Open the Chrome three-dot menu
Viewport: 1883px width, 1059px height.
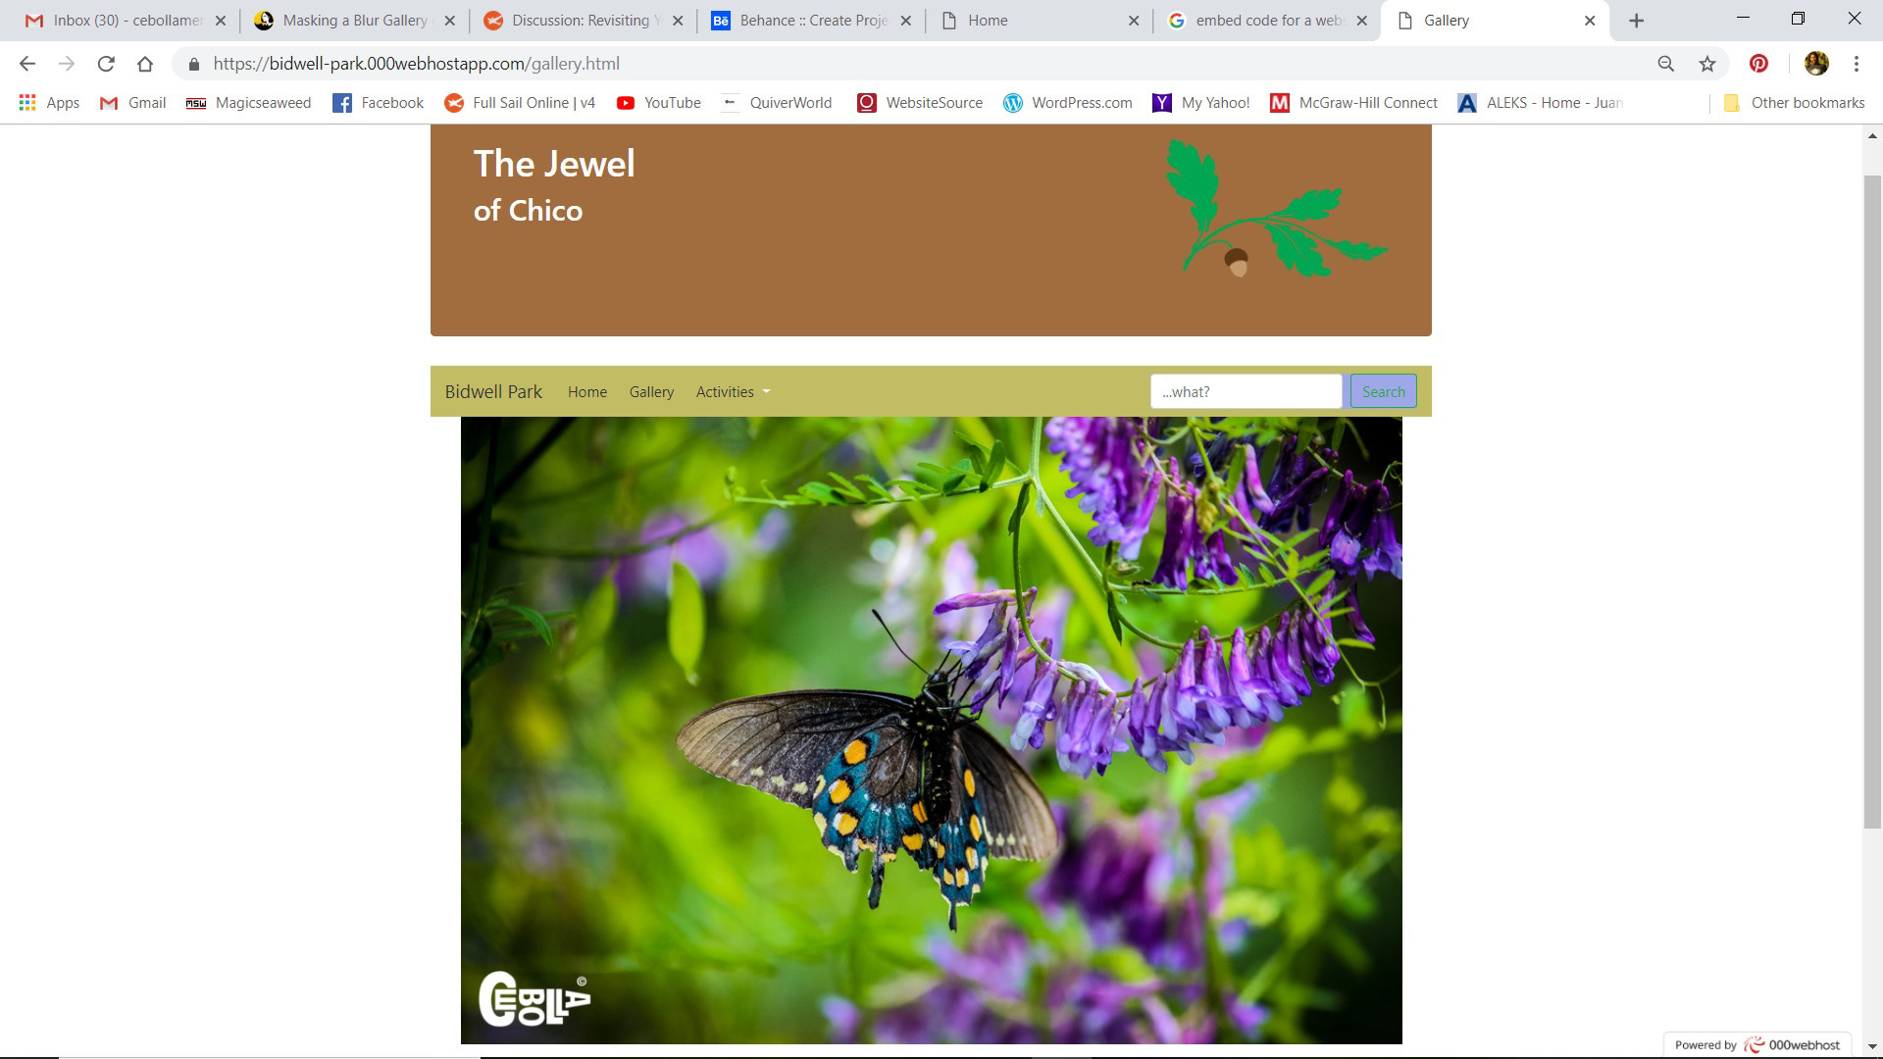point(1857,64)
